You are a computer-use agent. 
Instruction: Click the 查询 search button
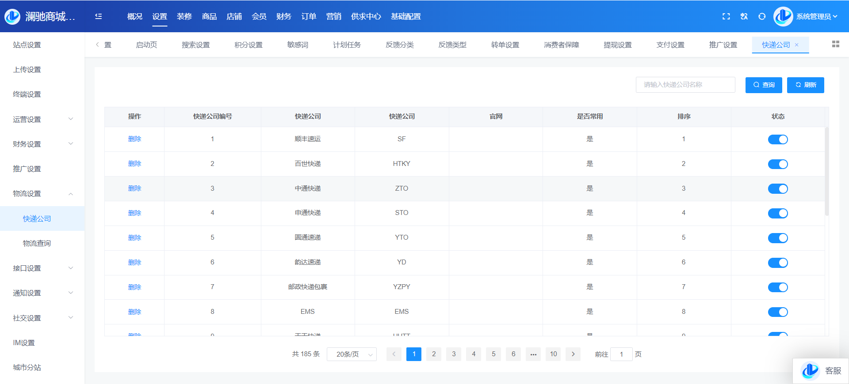[x=764, y=85]
